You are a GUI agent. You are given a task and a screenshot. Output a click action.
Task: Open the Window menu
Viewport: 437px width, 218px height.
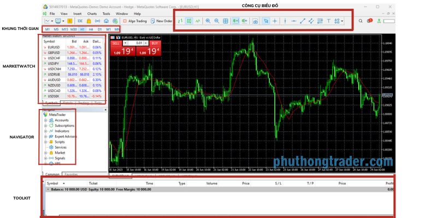(x=122, y=14)
